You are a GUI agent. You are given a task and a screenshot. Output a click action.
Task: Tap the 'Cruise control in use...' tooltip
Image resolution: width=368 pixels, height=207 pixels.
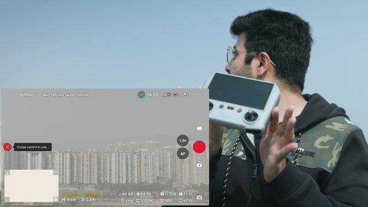click(x=33, y=147)
